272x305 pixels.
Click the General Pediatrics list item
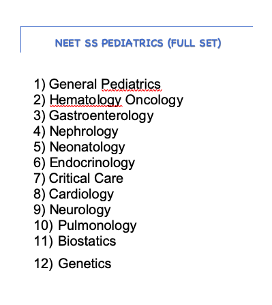97,84
